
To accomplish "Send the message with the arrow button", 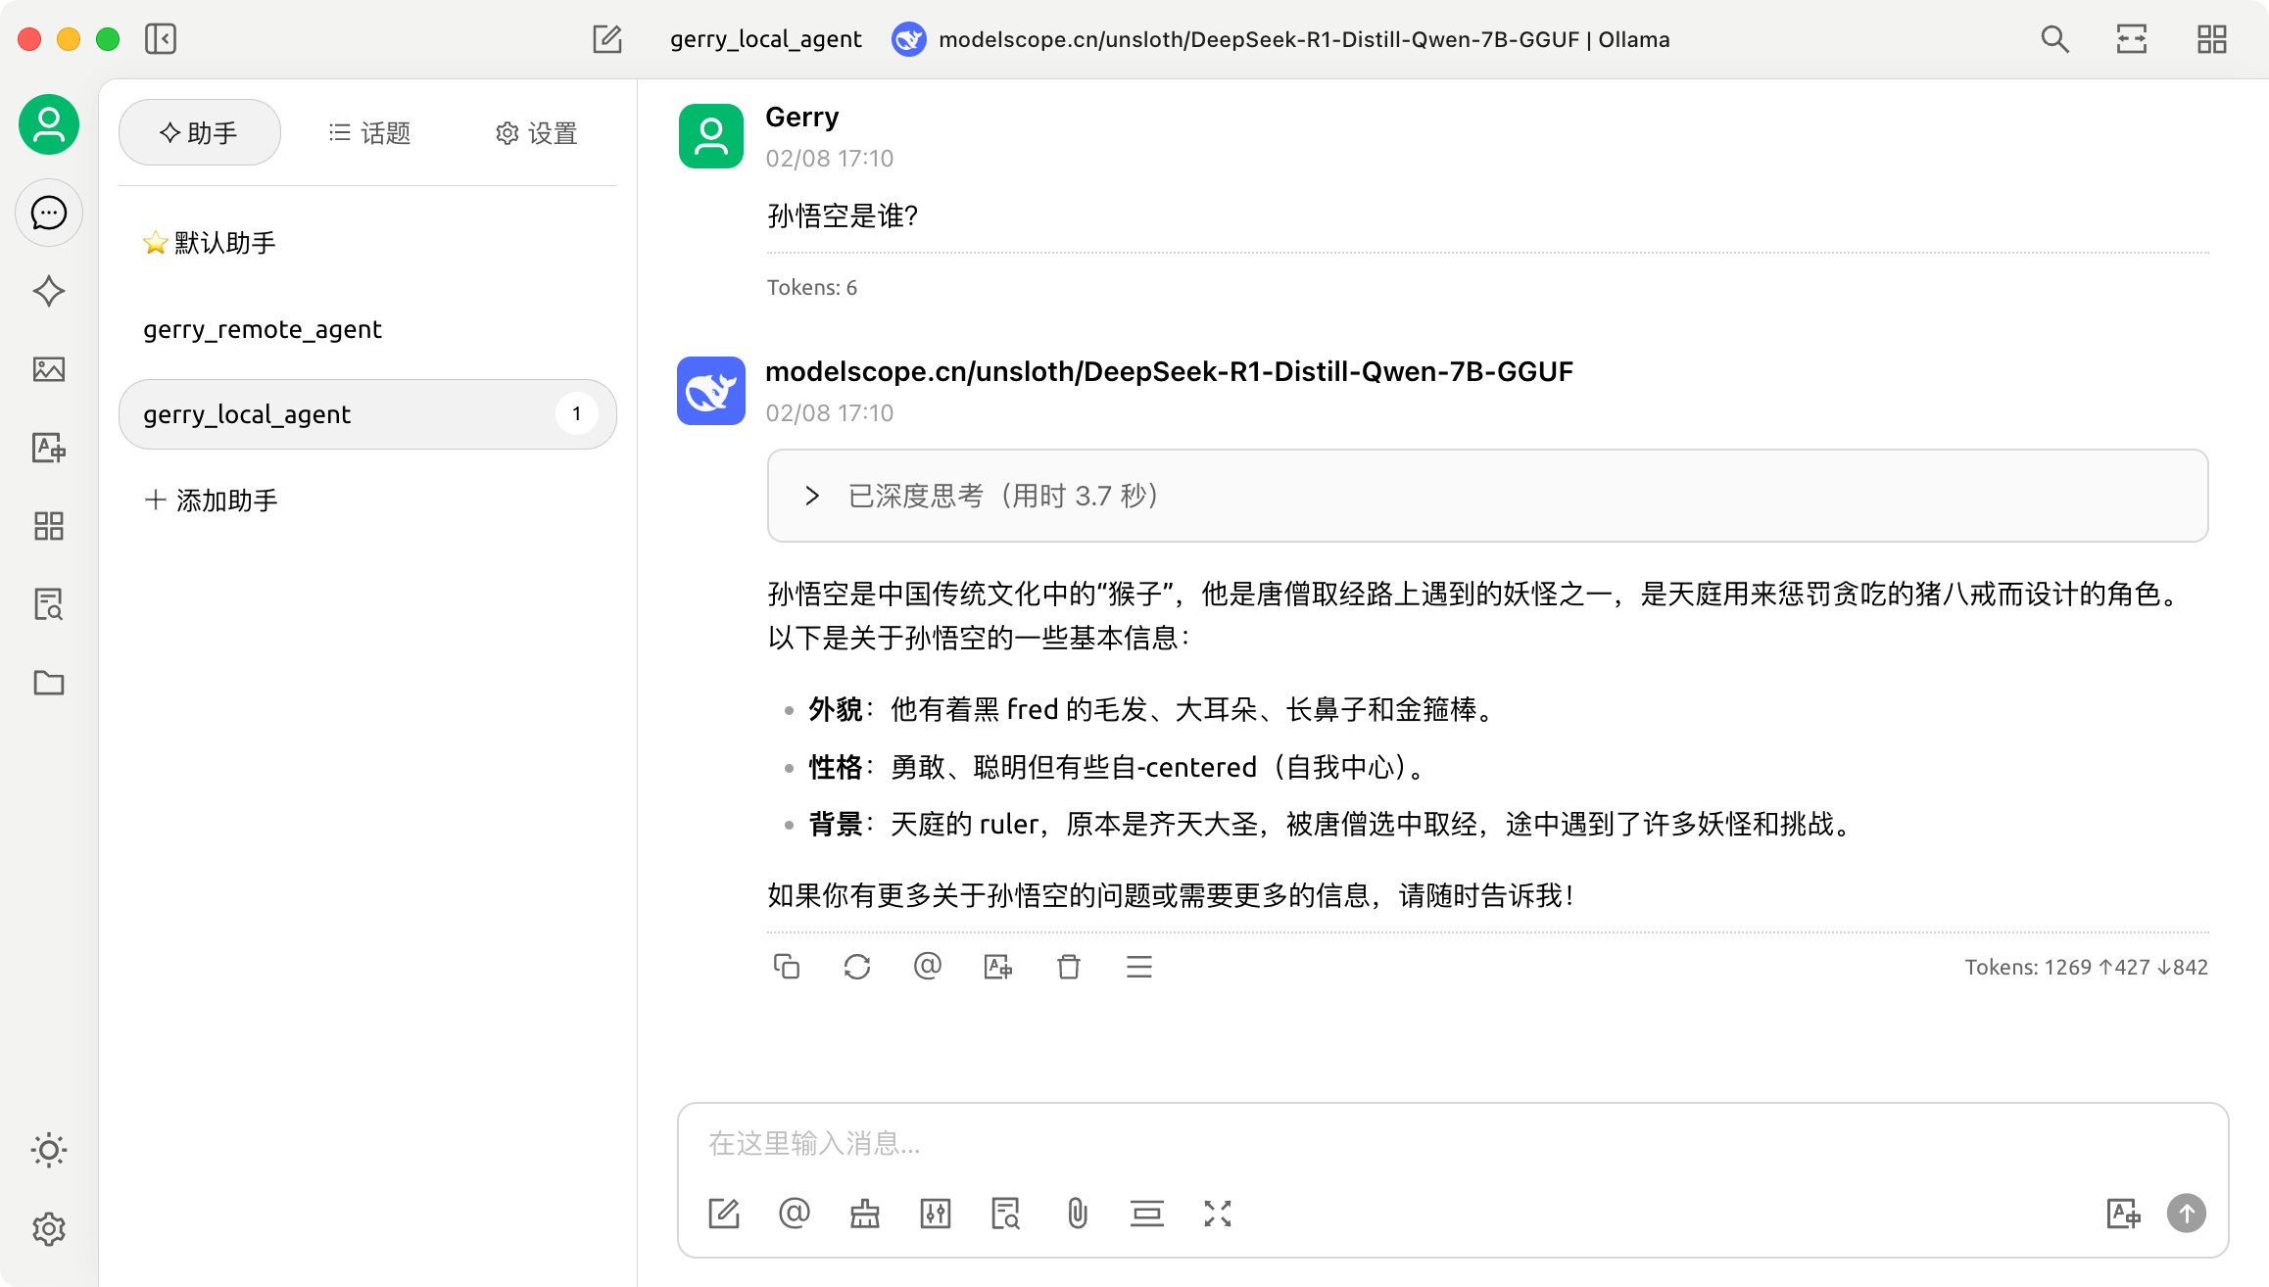I will coord(2186,1214).
